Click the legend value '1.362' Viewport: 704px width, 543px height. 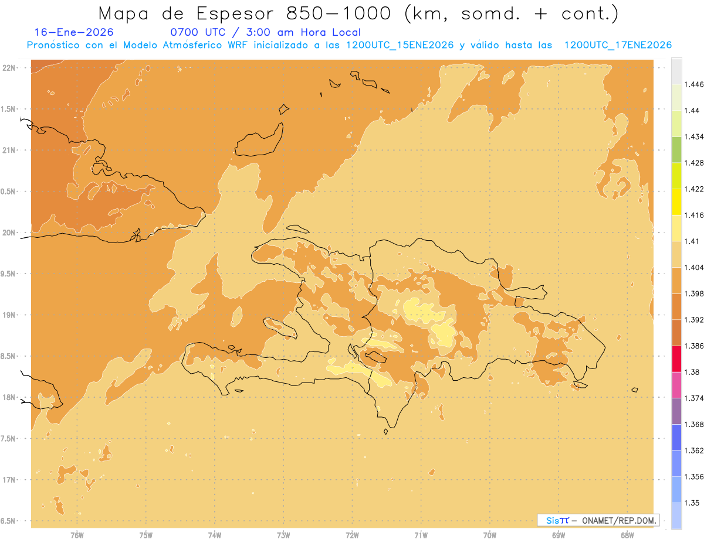point(694,450)
